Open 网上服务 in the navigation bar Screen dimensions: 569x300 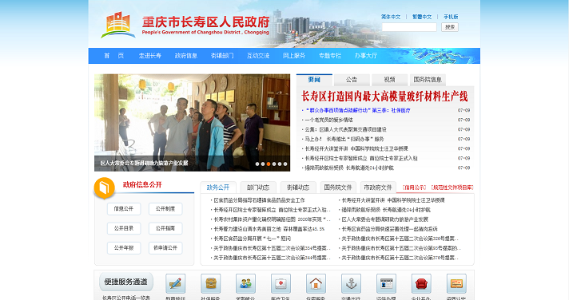click(294, 55)
